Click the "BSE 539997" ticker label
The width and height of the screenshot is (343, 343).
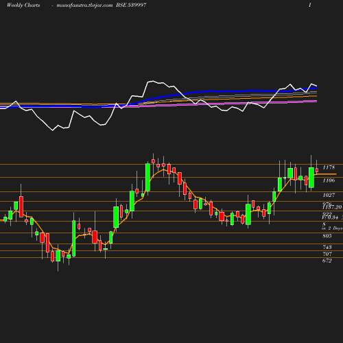pos(131,5)
